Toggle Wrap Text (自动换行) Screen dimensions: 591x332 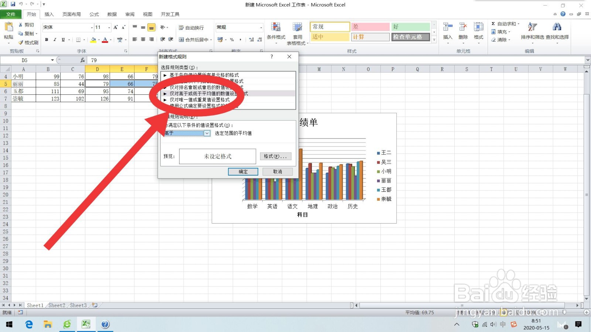tap(191, 28)
